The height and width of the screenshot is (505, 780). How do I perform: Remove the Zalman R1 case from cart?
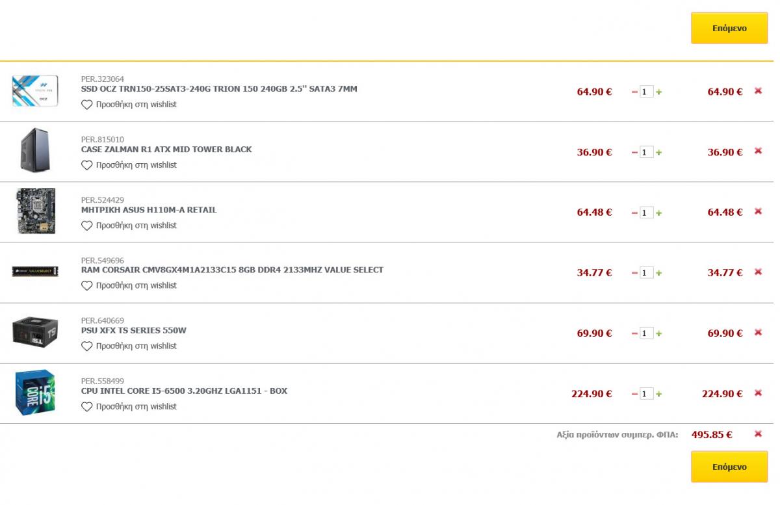pos(757,151)
